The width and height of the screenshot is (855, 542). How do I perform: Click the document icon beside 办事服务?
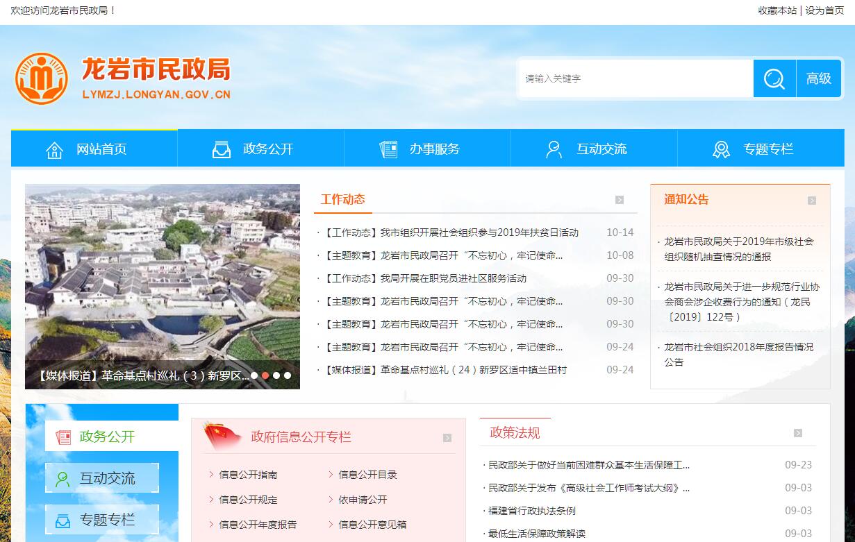[388, 149]
